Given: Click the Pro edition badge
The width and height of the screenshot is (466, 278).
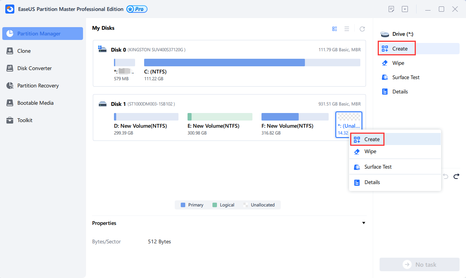Looking at the screenshot, I should click(137, 9).
